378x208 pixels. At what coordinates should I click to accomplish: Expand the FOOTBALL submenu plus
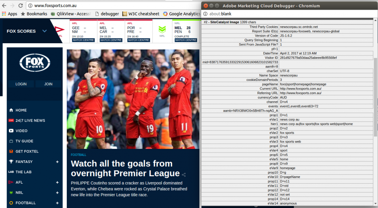pyautogui.click(x=57, y=203)
